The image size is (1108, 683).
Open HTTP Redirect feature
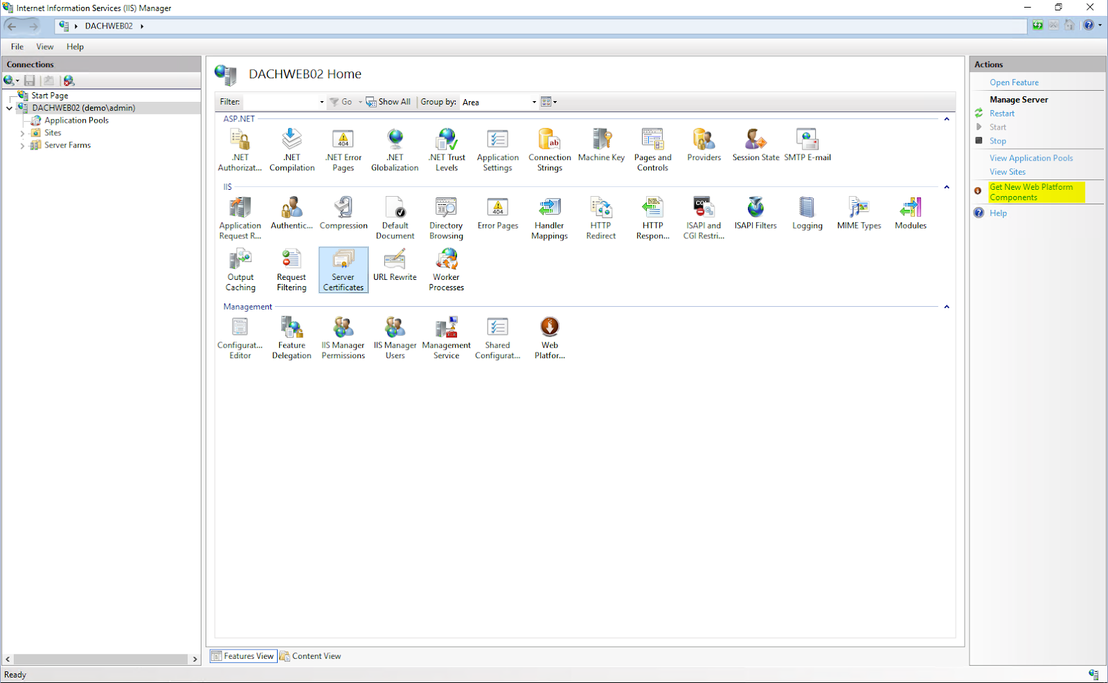pyautogui.click(x=600, y=218)
